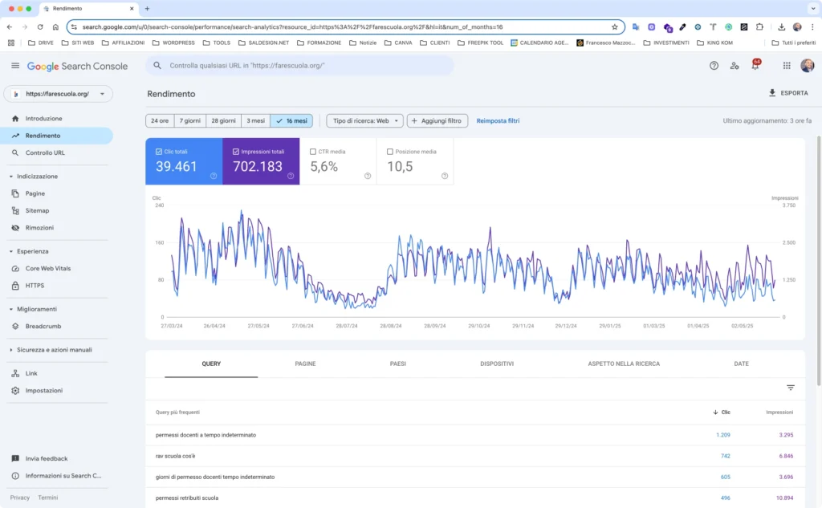Open the notifications bell
Viewport: 822px width, 508px height.
tap(755, 66)
